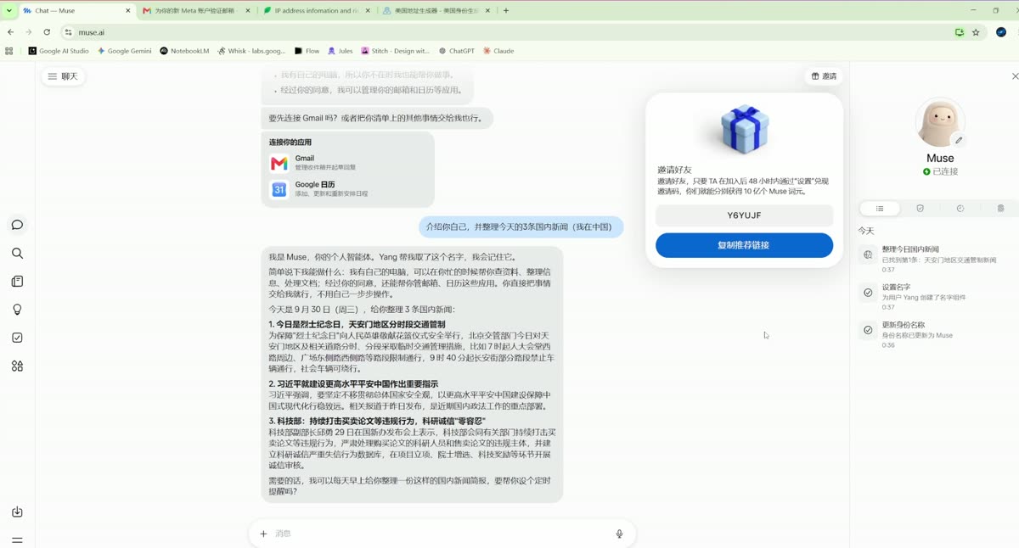Image resolution: width=1019 pixels, height=548 pixels.
Task: Click the plus attachment icon in message box
Action: [263, 534]
